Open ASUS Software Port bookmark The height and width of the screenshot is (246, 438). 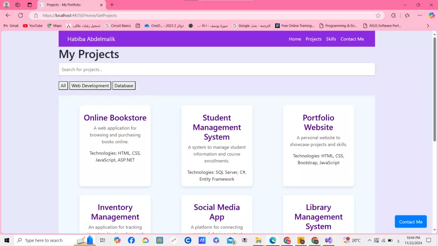382,26
